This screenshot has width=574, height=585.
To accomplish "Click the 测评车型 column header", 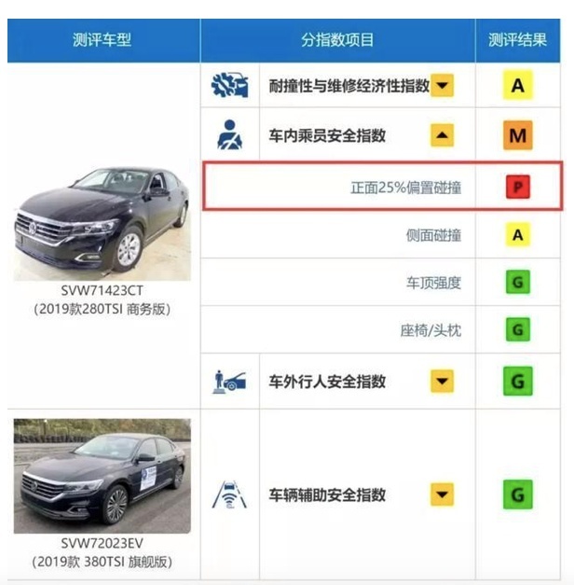I will click(102, 40).
